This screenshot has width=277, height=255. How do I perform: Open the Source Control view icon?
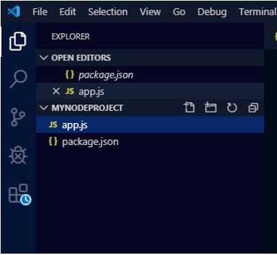(18, 118)
